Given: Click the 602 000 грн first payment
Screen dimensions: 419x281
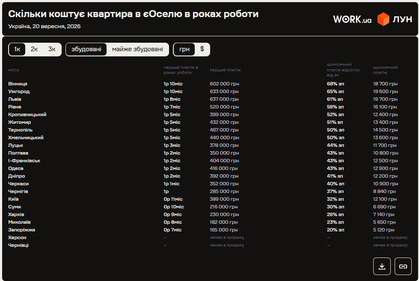Looking at the screenshot, I should point(224,84).
